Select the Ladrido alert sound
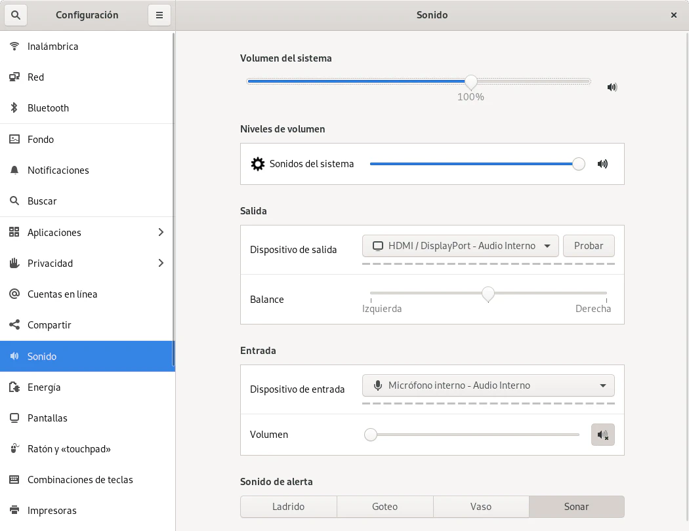Screen dimensions: 689x531 (x=288, y=507)
